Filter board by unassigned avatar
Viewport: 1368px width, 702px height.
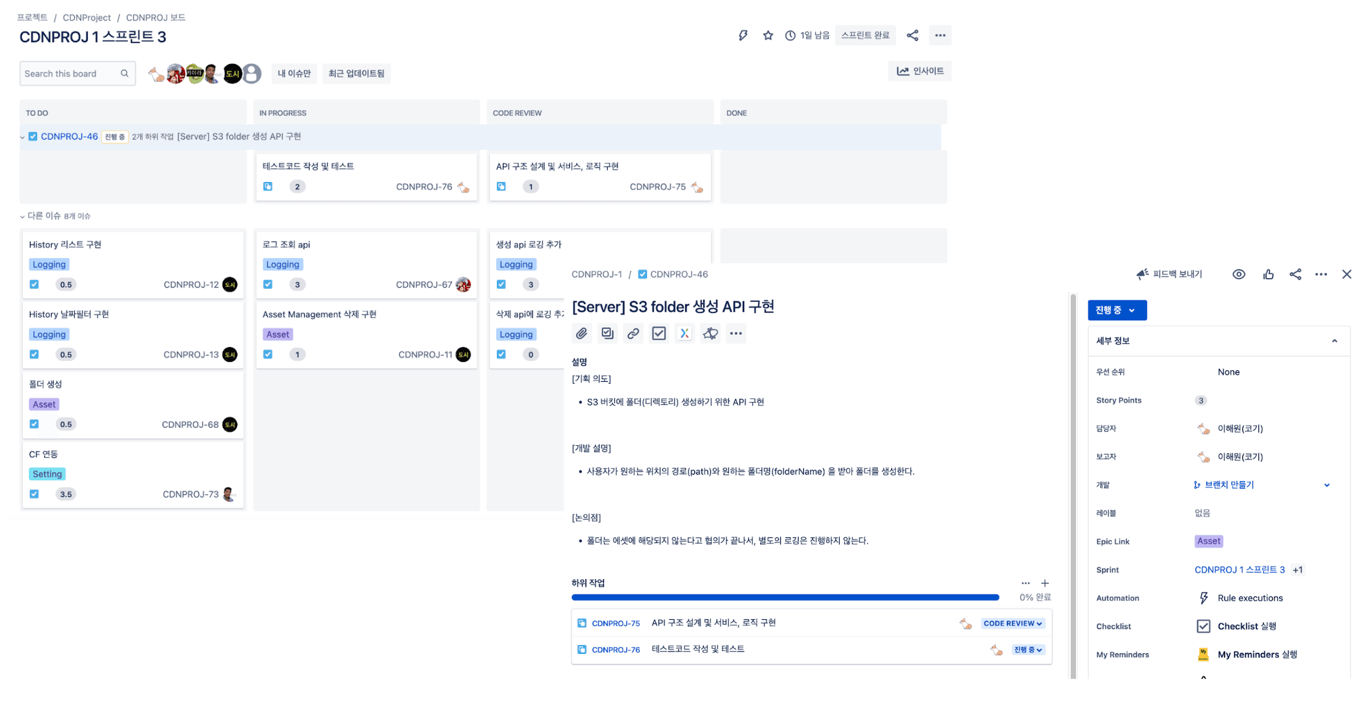[252, 74]
